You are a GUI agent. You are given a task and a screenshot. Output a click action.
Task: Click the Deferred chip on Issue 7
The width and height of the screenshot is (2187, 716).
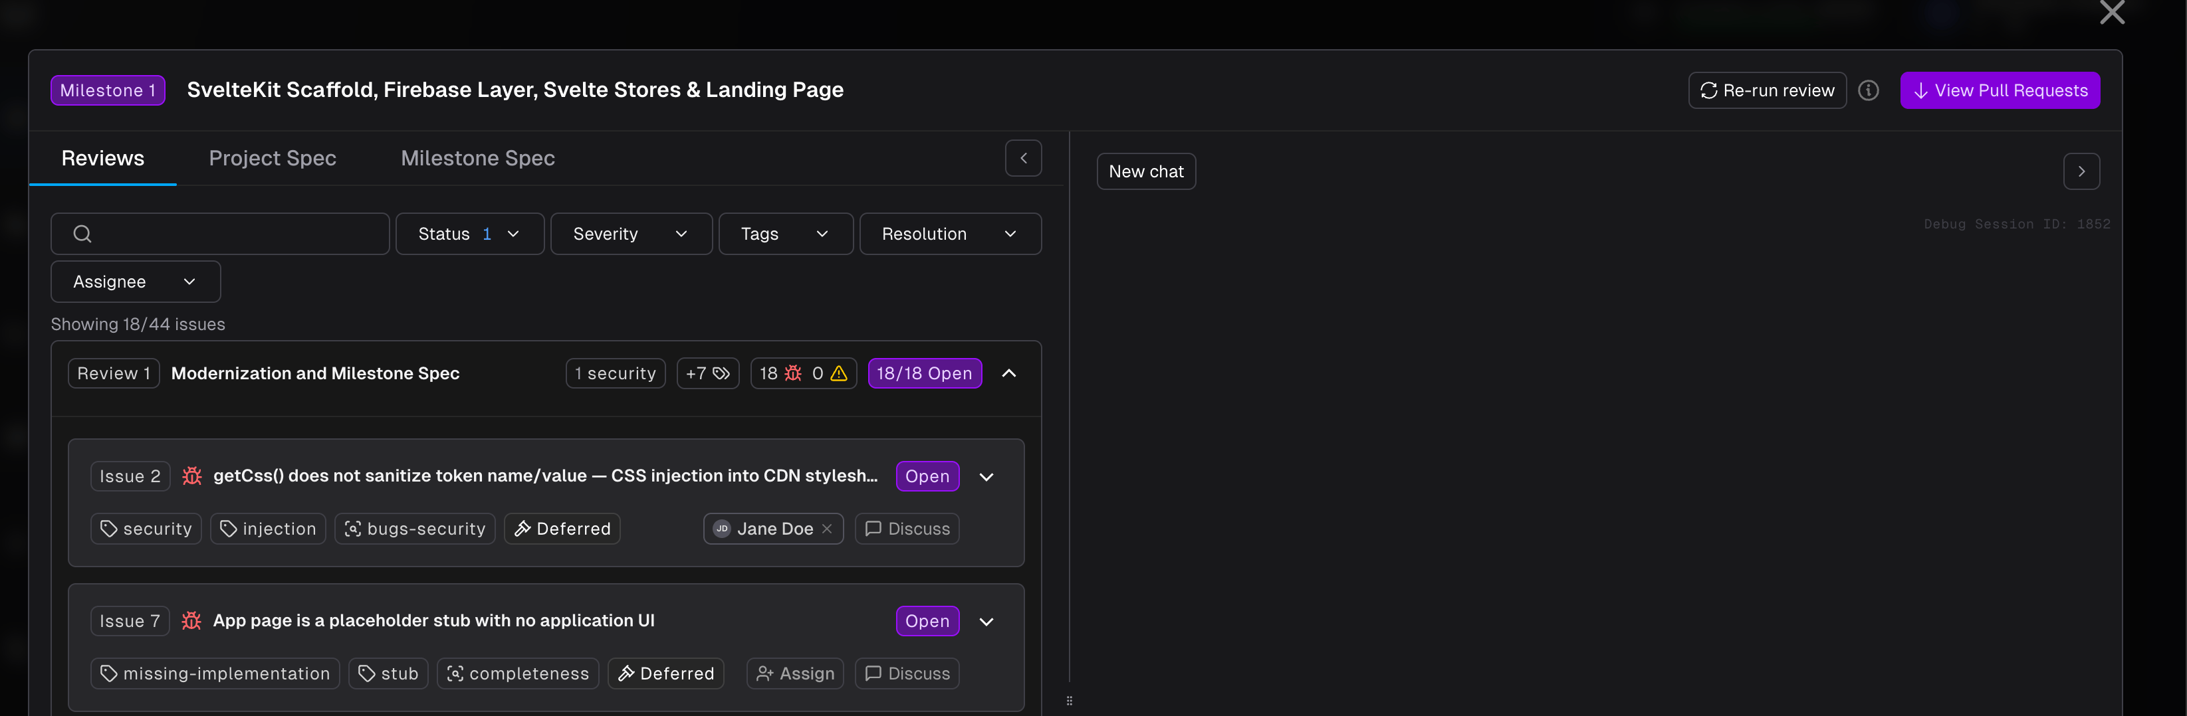665,673
